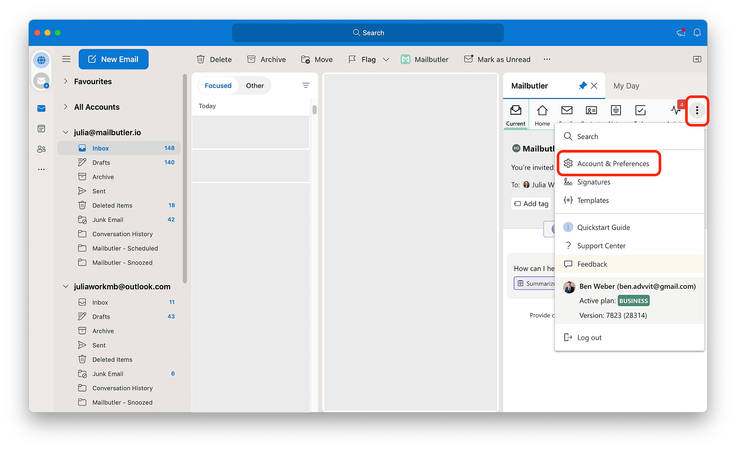The width and height of the screenshot is (736, 450).
Task: Click the Move toolbar button
Action: click(x=317, y=59)
